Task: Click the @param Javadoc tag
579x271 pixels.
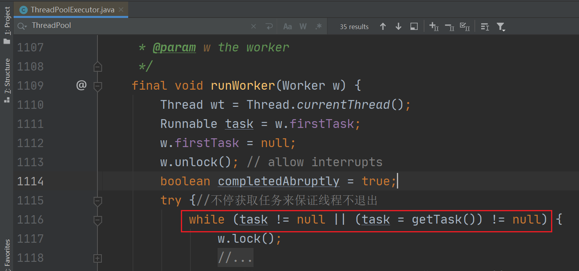Action: 174,47
